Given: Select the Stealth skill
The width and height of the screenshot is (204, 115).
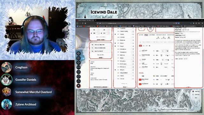Looking at the screenshot, I should [x=122, y=76].
